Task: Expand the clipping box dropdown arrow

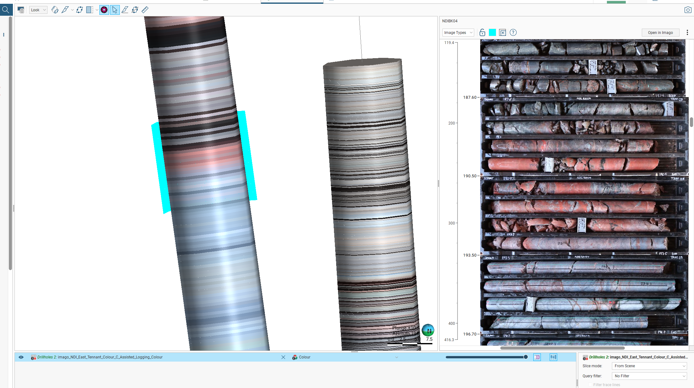Action: point(97,10)
